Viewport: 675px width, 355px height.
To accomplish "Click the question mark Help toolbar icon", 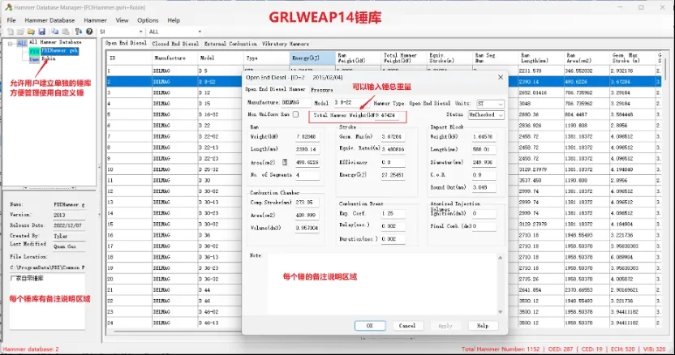I will pyautogui.click(x=88, y=32).
